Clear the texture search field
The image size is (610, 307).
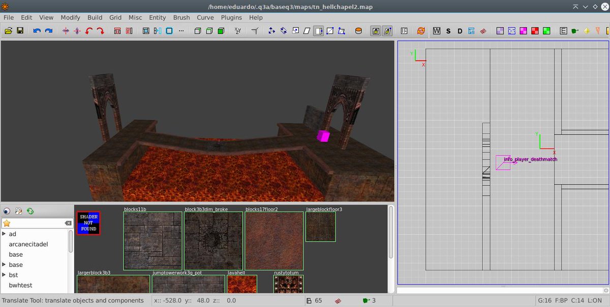(x=68, y=223)
